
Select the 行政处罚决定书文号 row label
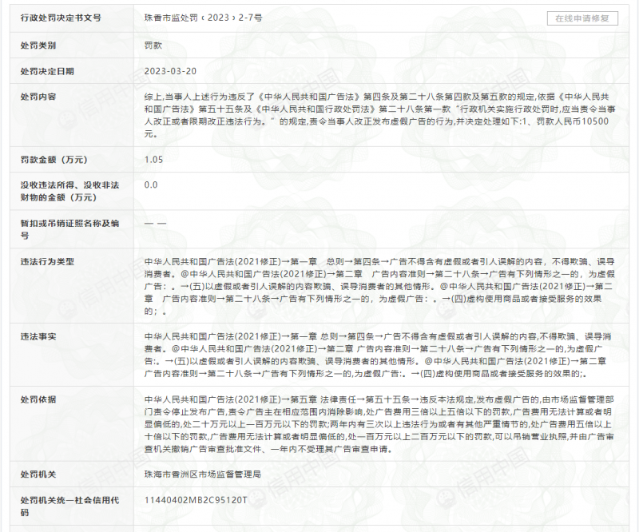tap(61, 18)
